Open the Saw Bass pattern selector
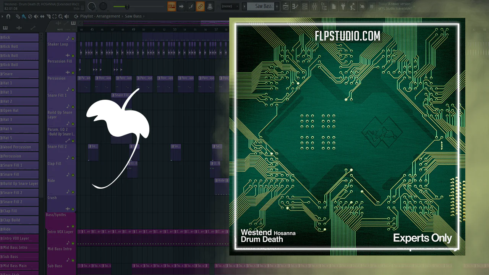The width and height of the screenshot is (489, 275). pyautogui.click(x=260, y=6)
